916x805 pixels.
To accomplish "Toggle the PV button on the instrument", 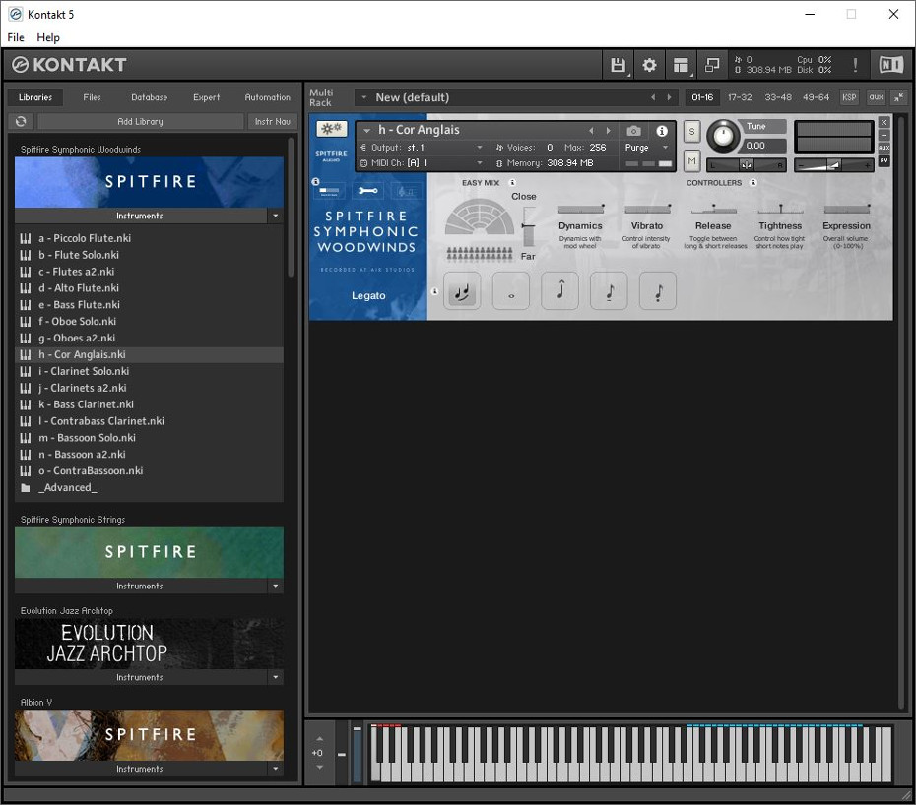I will click(883, 160).
